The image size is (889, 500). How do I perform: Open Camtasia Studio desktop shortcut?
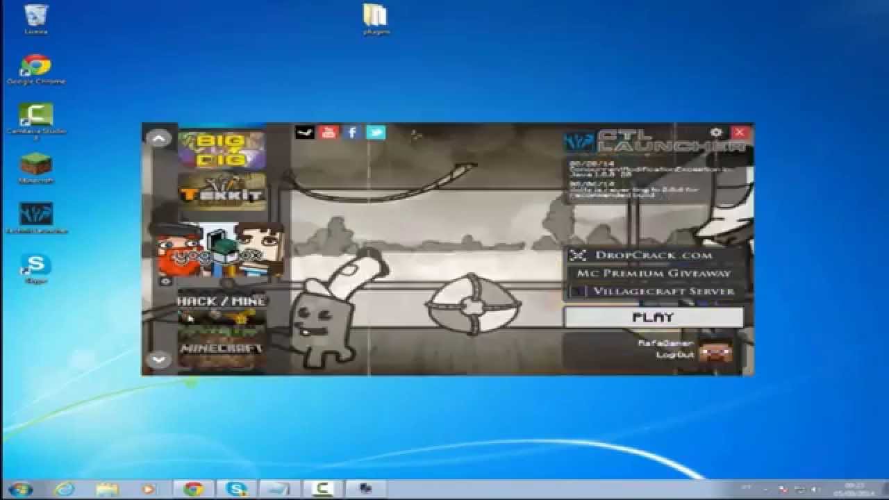(35, 122)
